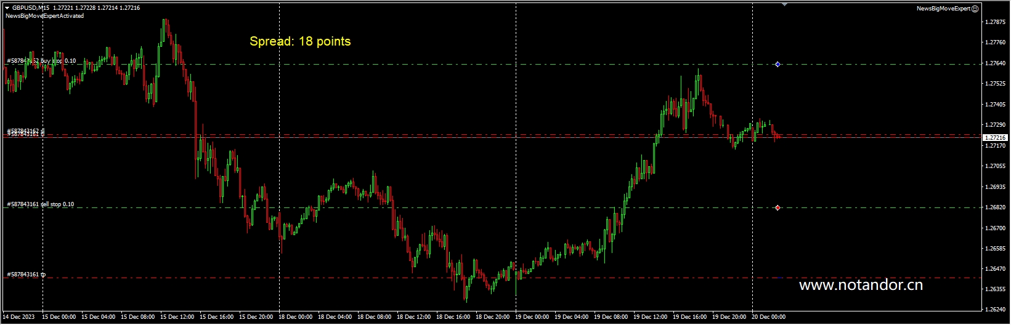
Task: Click the 1.26470 price scale label
Action: click(x=996, y=269)
